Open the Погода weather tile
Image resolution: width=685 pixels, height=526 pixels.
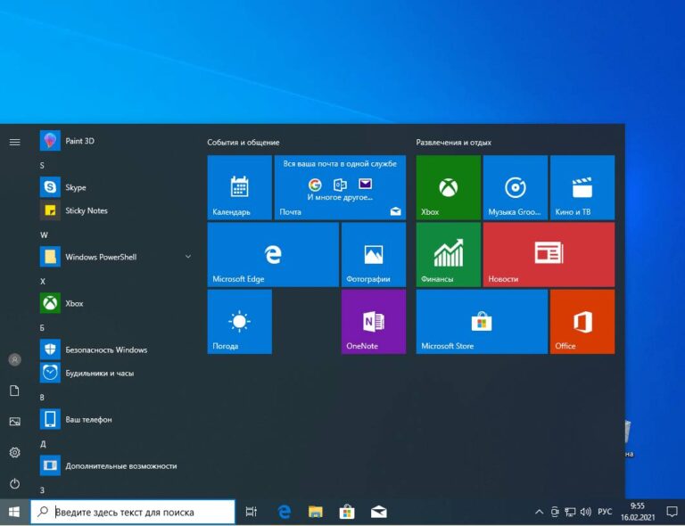point(239,322)
